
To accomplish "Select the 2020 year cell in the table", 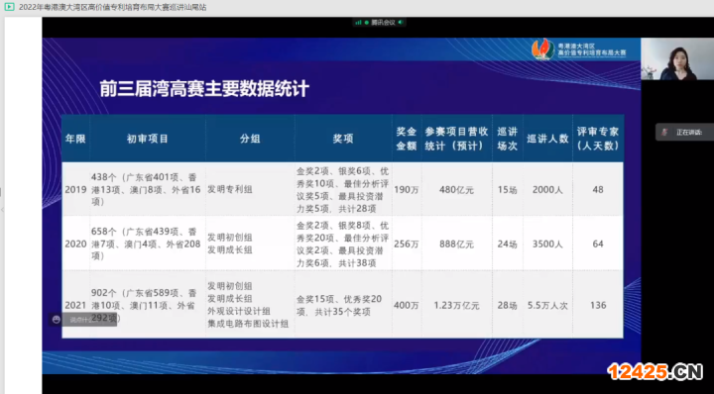I will click(75, 245).
